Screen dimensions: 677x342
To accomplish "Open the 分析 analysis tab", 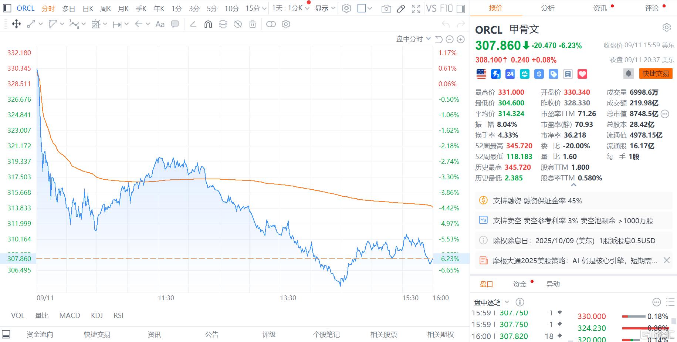I will pos(548,8).
